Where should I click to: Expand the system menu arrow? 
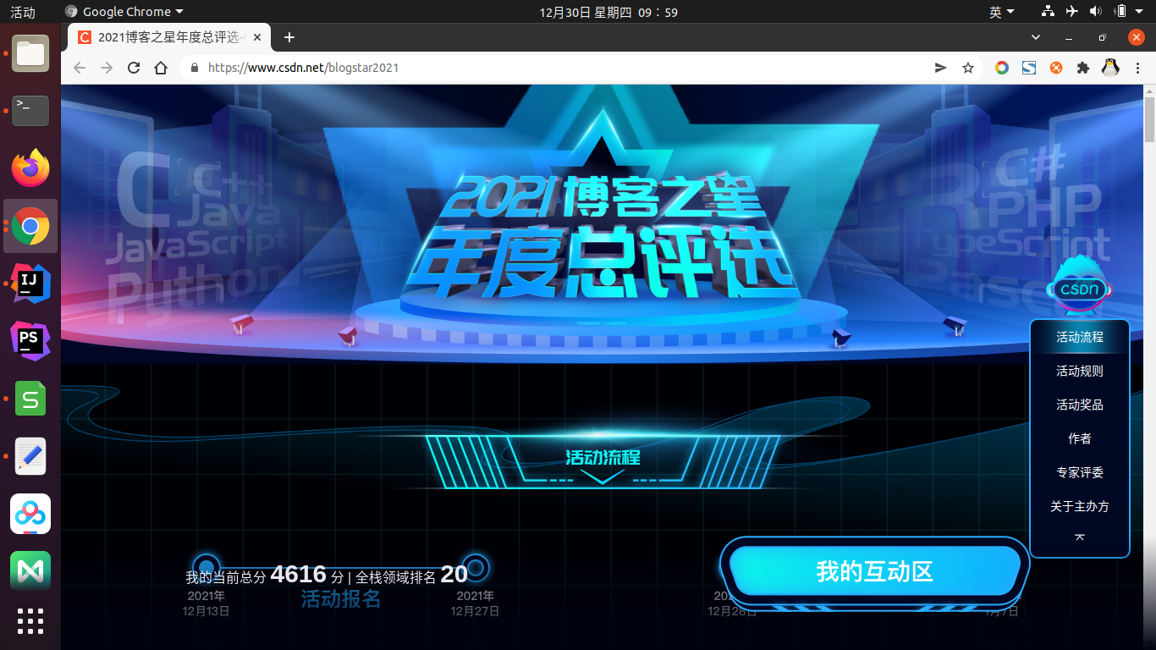click(1140, 12)
